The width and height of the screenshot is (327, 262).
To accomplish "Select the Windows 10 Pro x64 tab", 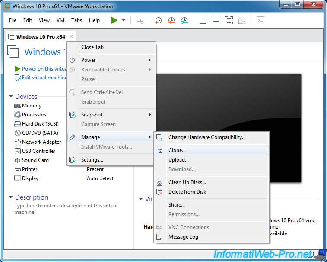I will [41, 37].
